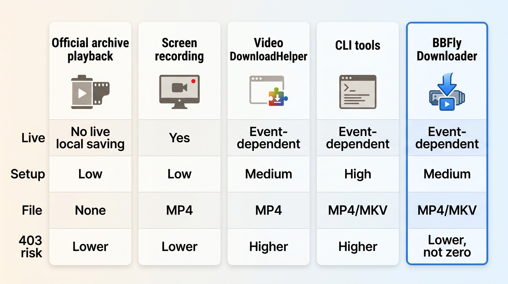Image resolution: width=508 pixels, height=284 pixels.
Task: Click "Lower, not zero" cell for BBFly Downloader
Action: 447,246
